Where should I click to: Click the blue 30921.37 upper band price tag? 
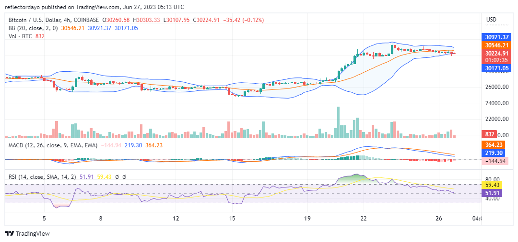[497, 37]
